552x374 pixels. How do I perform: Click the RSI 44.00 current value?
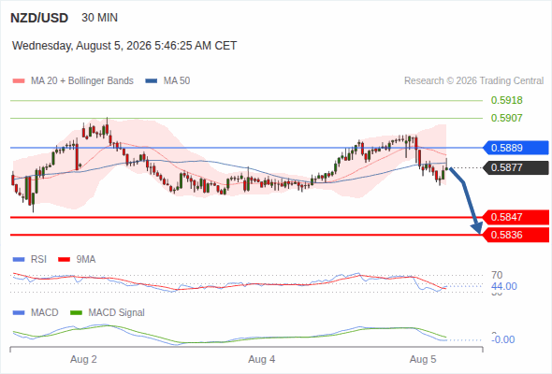(x=504, y=286)
